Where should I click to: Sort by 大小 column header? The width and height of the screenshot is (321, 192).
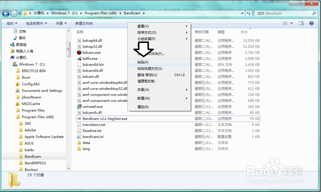[x=244, y=32]
